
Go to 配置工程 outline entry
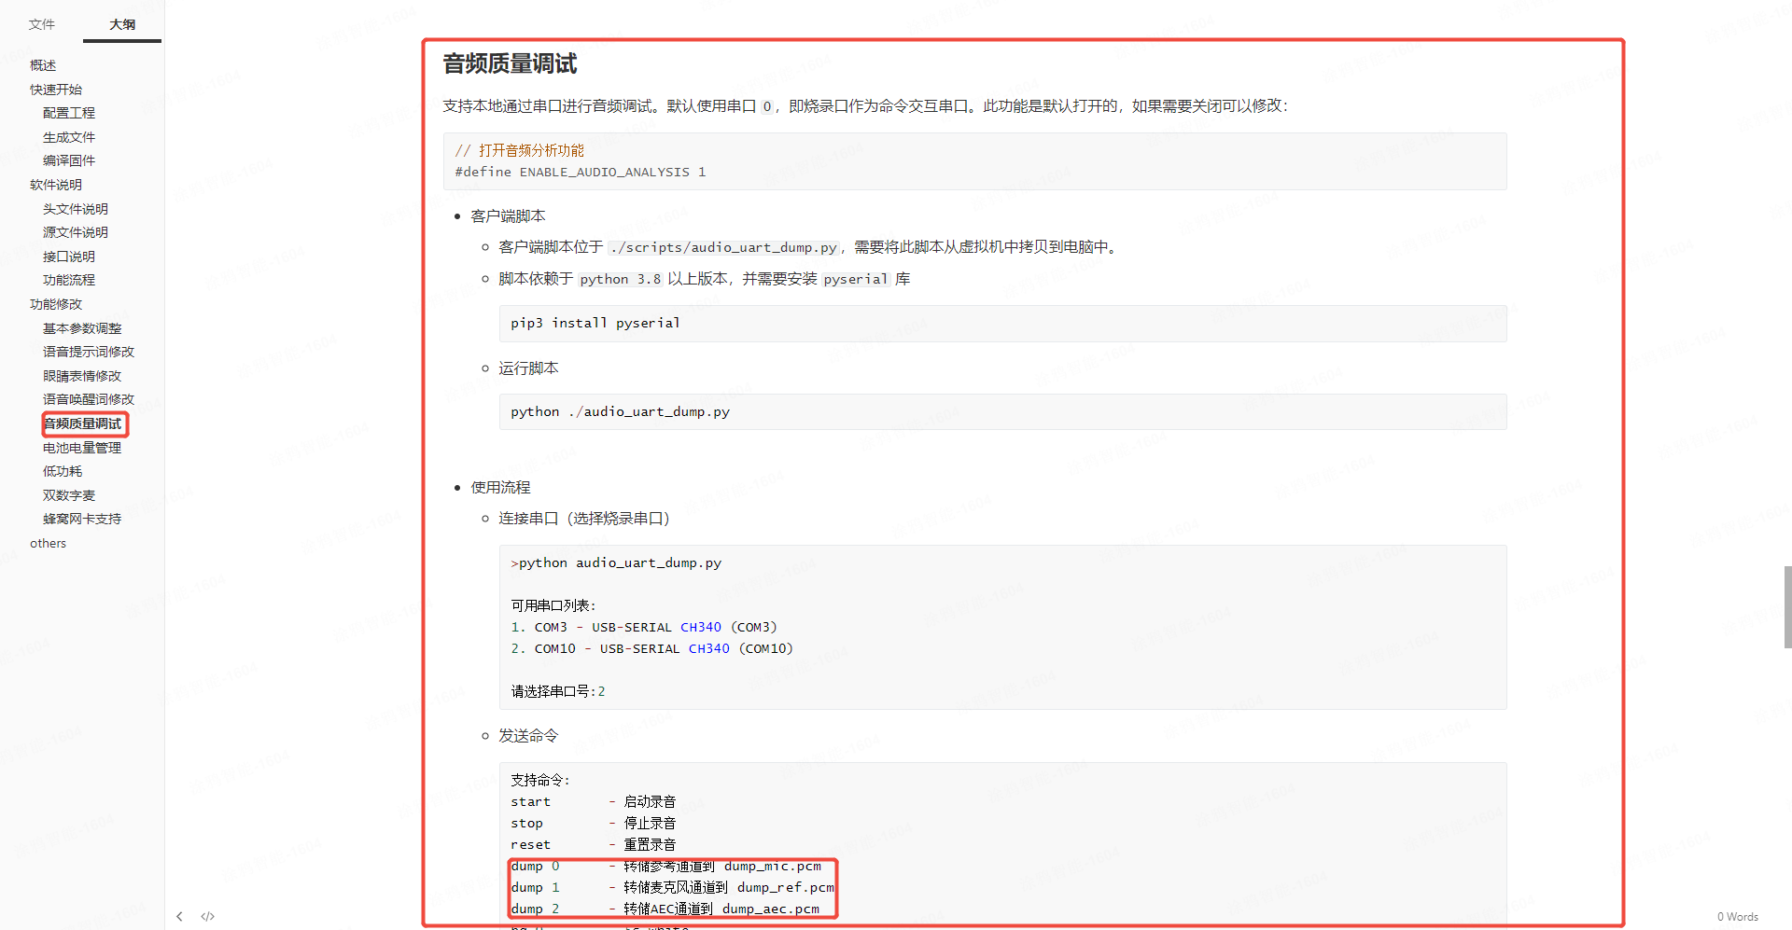pyautogui.click(x=69, y=113)
